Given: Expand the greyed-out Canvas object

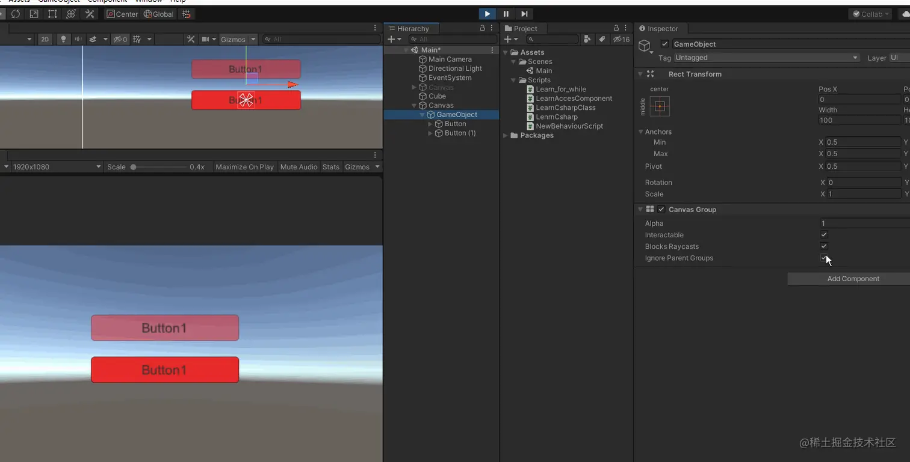Looking at the screenshot, I should pyautogui.click(x=414, y=87).
